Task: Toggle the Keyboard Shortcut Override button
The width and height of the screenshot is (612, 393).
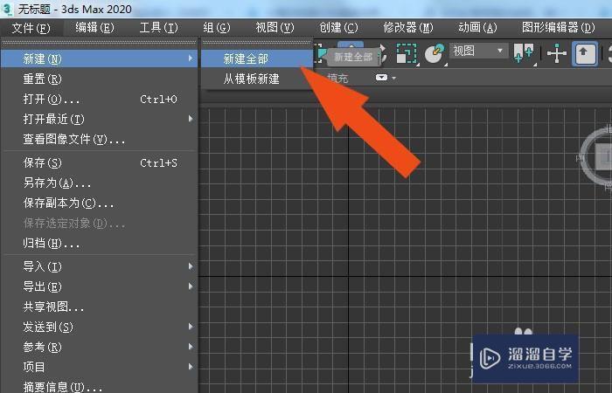Action: [x=585, y=53]
